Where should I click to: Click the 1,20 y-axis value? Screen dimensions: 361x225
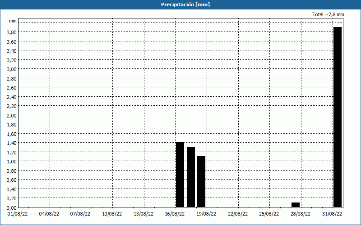coord(12,153)
